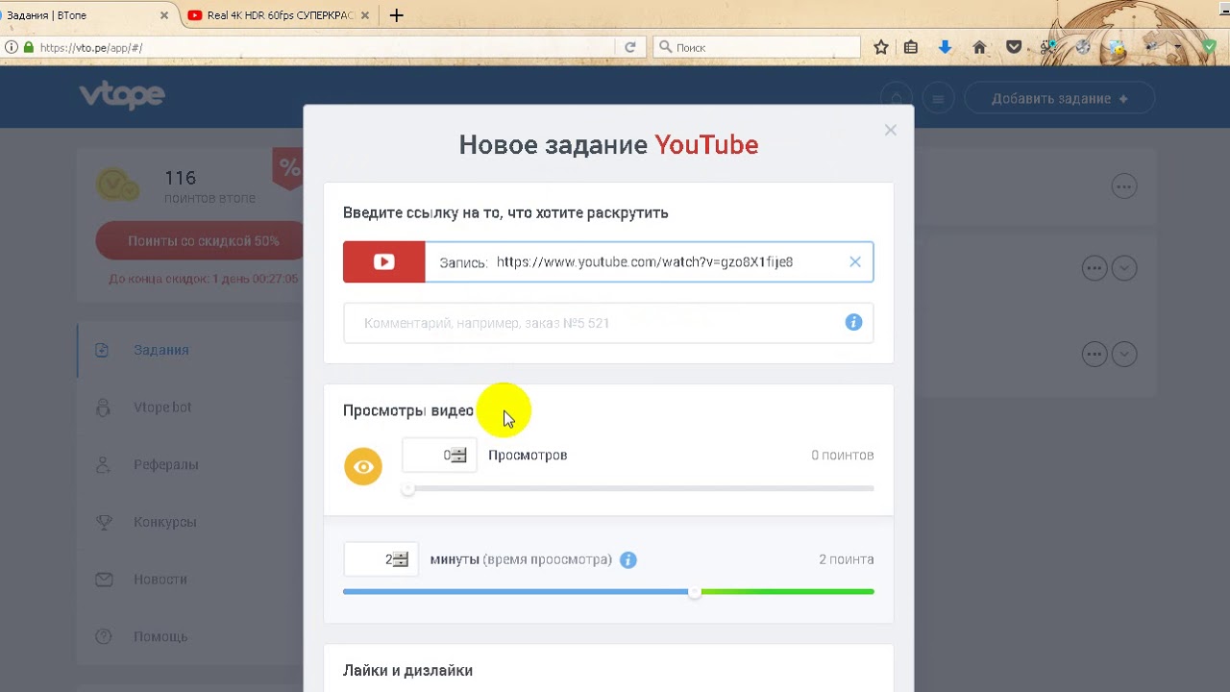Viewport: 1230px width, 692px height.
Task: Open three-dots menu on third task row
Action: click(1095, 355)
